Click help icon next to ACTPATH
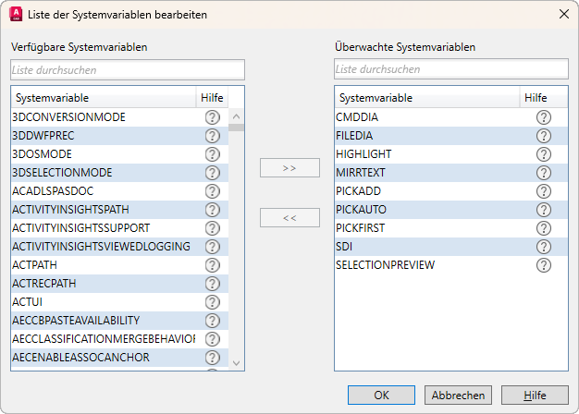This screenshot has width=579, height=414. (x=212, y=265)
